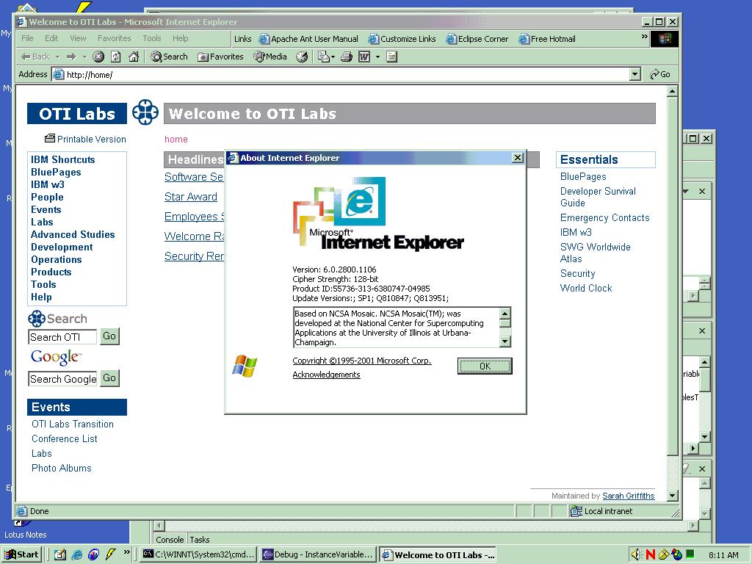Open the OTI Labs Transition event link

click(x=73, y=424)
